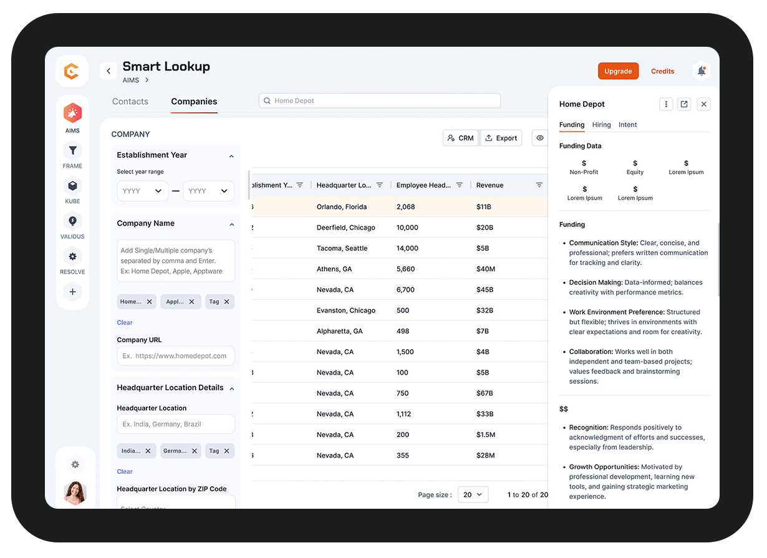Image resolution: width=767 pixels, height=558 pixels.
Task: Export the company list
Action: point(501,138)
